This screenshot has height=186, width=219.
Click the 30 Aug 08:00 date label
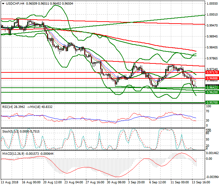click(x=116, y=182)
